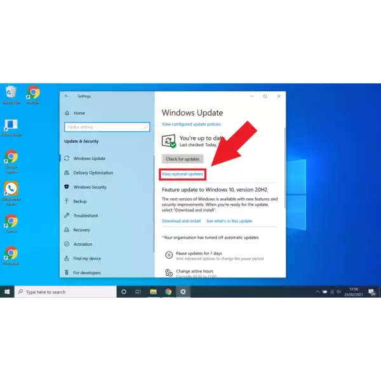The image size is (381, 381).
Task: Close the Settings window
Action: point(279,97)
